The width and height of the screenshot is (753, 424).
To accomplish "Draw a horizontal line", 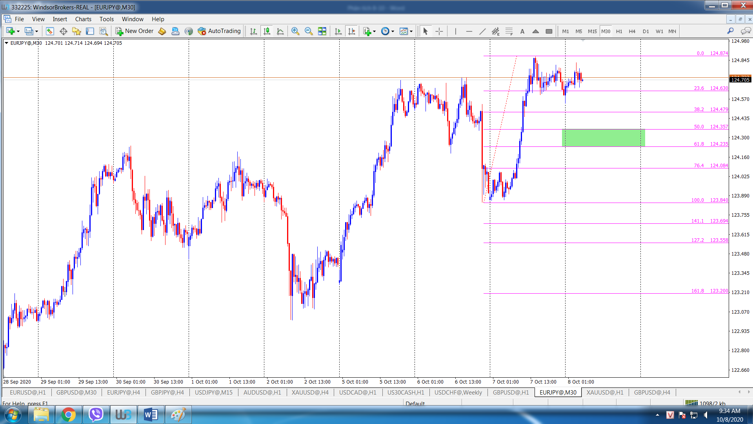I will [469, 31].
